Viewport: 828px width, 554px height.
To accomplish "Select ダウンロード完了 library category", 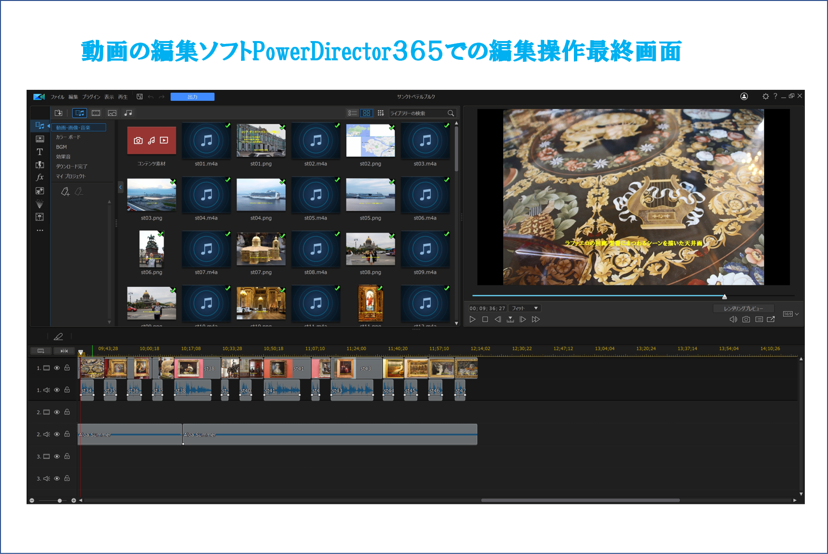I will [71, 166].
